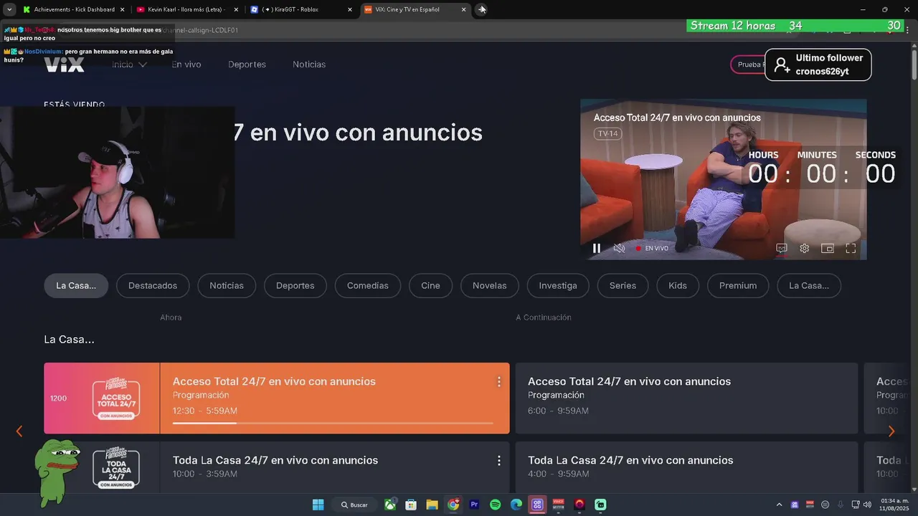Viewport: 918px width, 516px height.
Task: Select the Kids category chip
Action: (x=678, y=285)
